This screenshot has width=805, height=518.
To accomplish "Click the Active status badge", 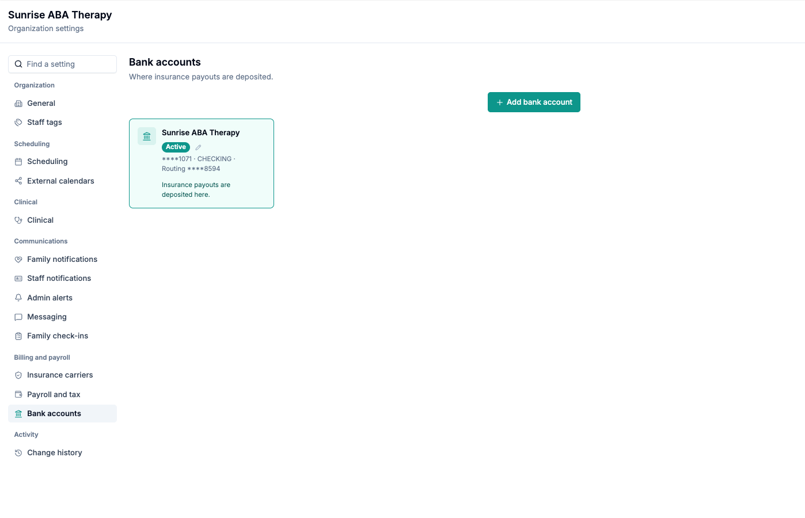I will pos(176,147).
